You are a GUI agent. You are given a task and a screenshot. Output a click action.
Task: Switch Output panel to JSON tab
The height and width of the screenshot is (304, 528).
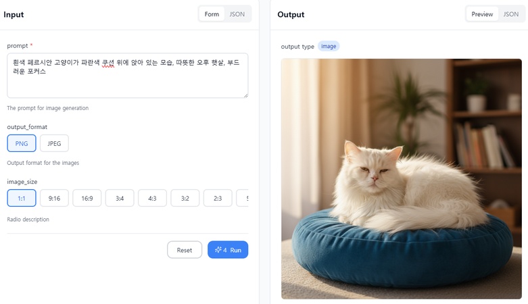coord(511,14)
